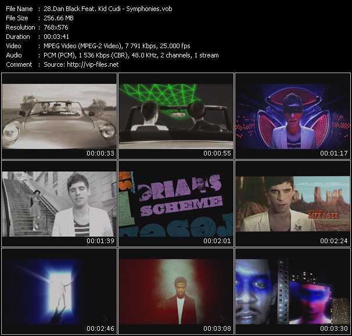Viewport: 352px width, 336px height.
Task: Select the thumbnail at 00:00:33
Action: 59,116
